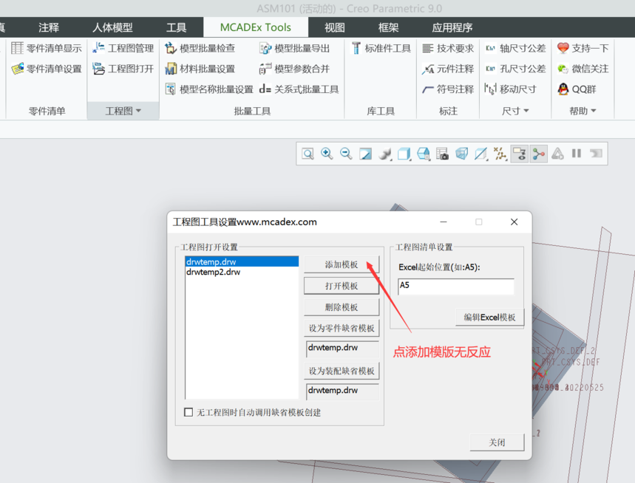Click the Refit zoom icon

coord(308,154)
